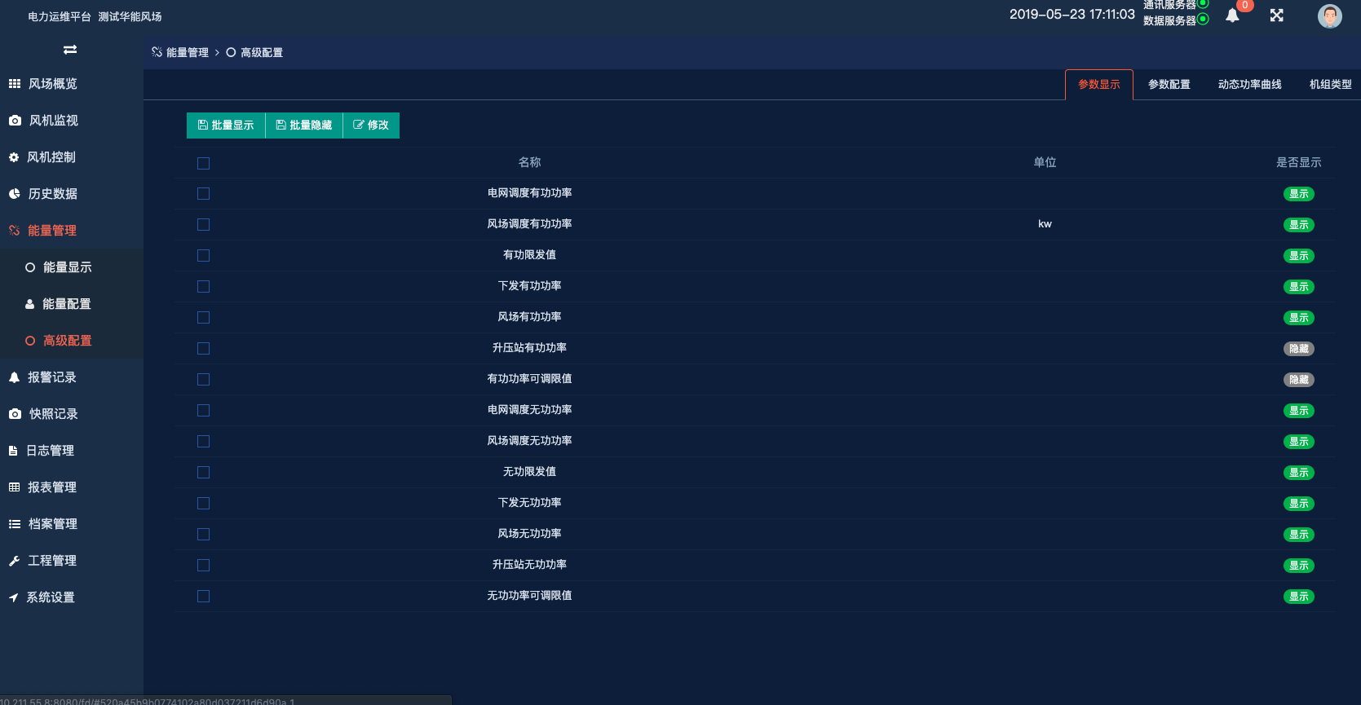Open the user avatar profile
Screen dimensions: 1361x705
click(x=1329, y=16)
